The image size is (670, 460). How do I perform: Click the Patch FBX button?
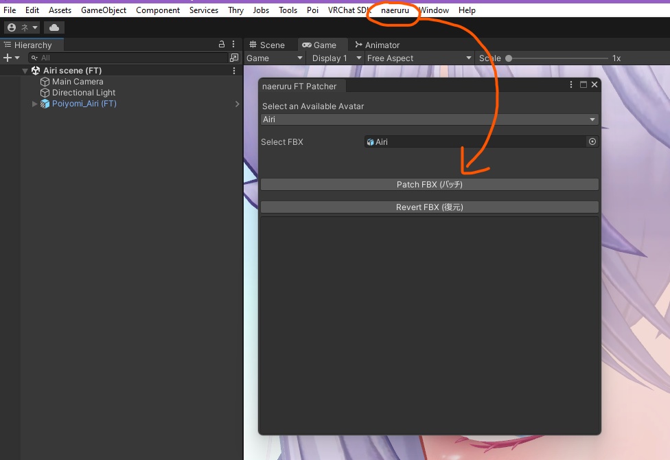pyautogui.click(x=429, y=184)
